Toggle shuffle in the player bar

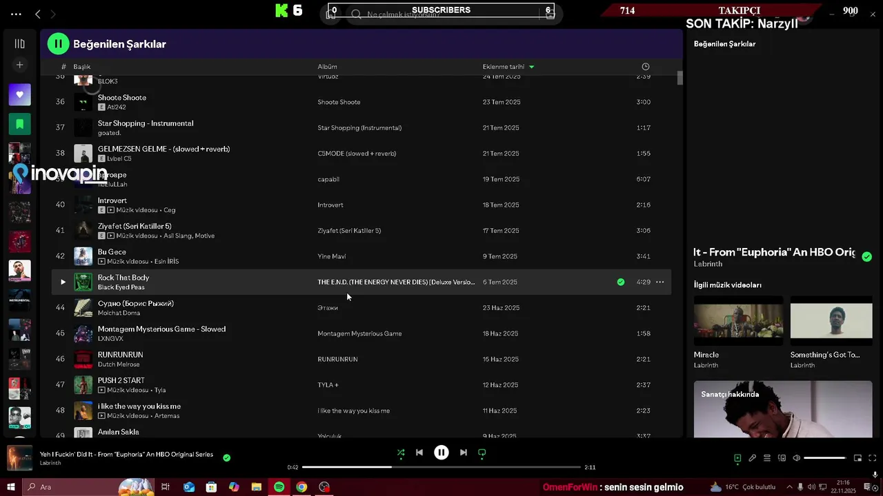click(401, 453)
